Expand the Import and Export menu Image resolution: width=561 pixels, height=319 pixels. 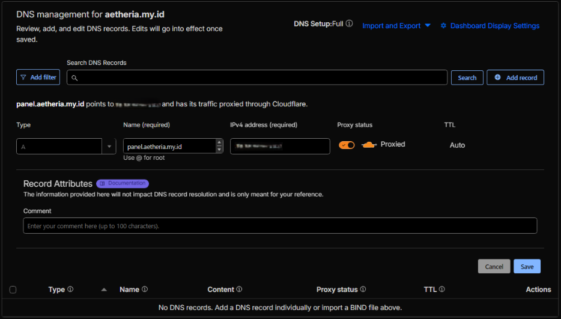[396, 26]
